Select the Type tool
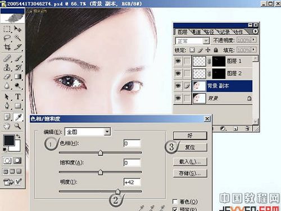The width and height of the screenshot is (281, 211). coord(18,97)
